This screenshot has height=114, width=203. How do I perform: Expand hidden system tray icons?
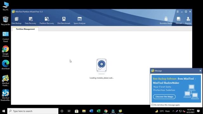point(173,111)
